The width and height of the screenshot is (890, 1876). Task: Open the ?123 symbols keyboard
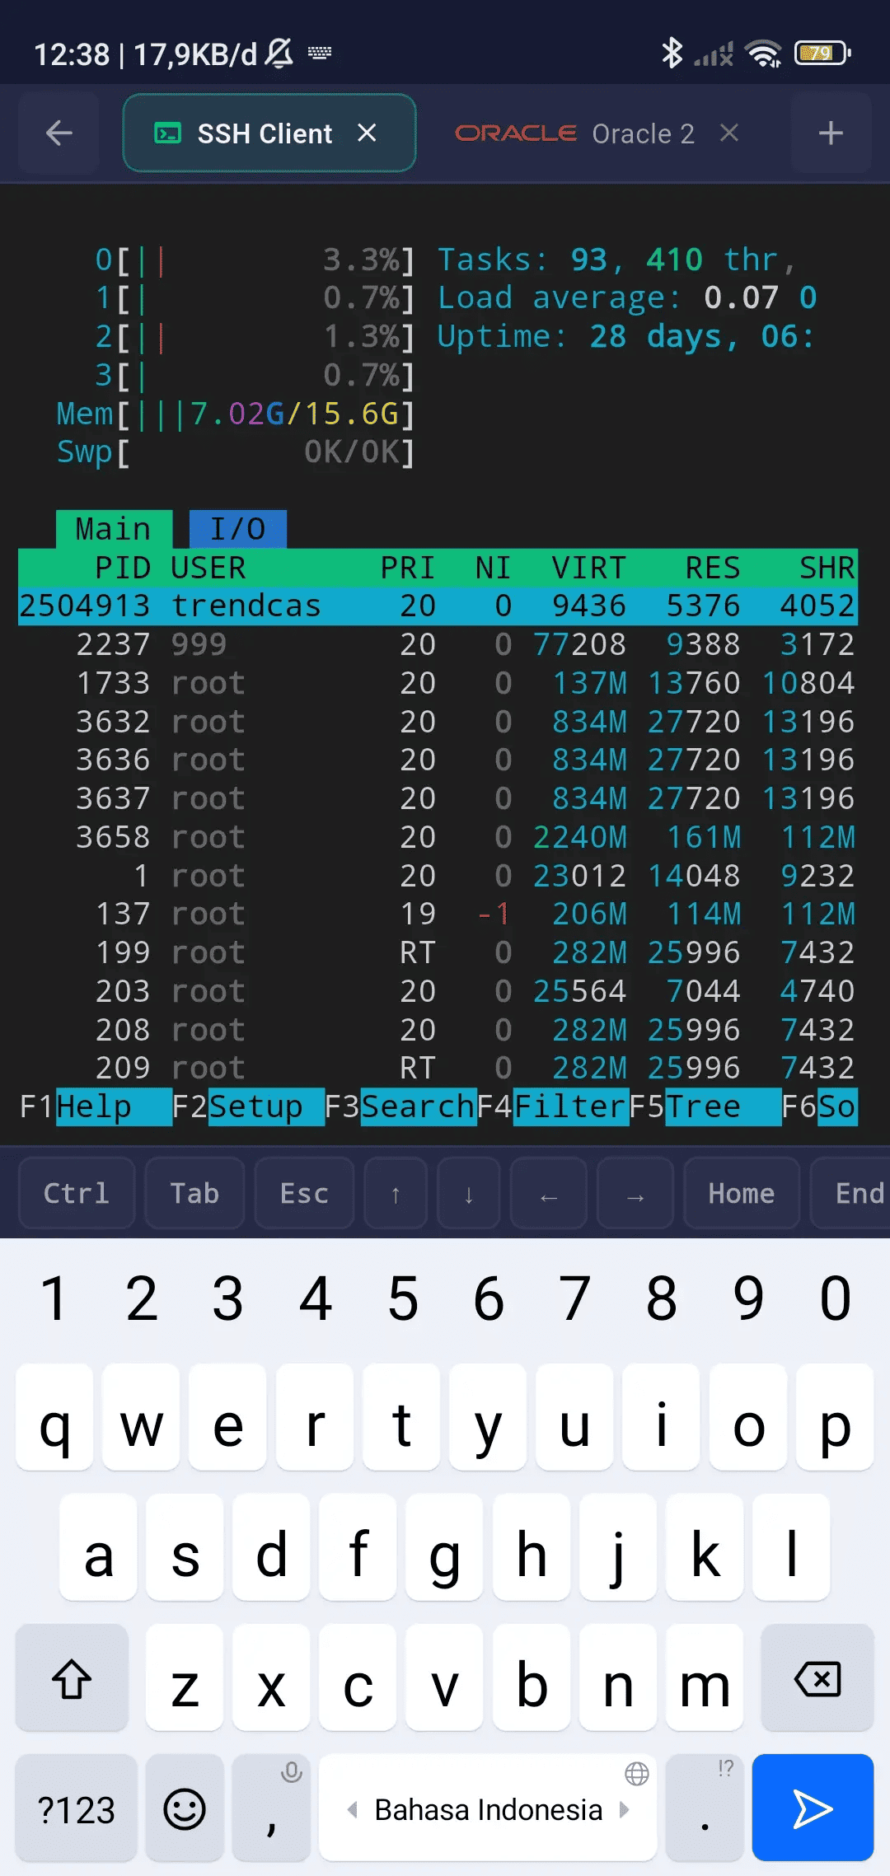tap(76, 1808)
